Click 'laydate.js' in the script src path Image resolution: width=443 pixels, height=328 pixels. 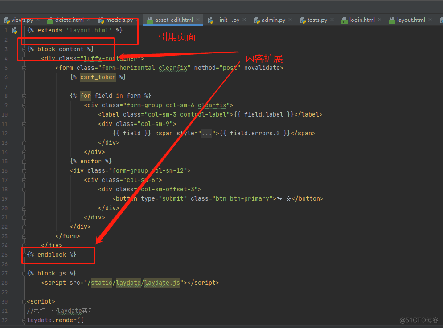[x=162, y=283]
